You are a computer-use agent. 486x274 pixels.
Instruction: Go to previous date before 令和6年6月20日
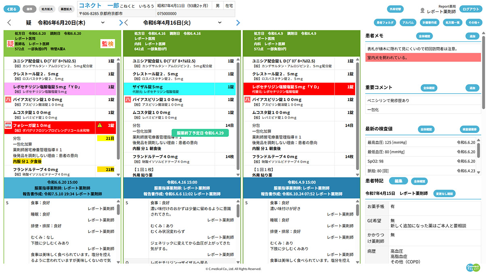tap(9, 23)
